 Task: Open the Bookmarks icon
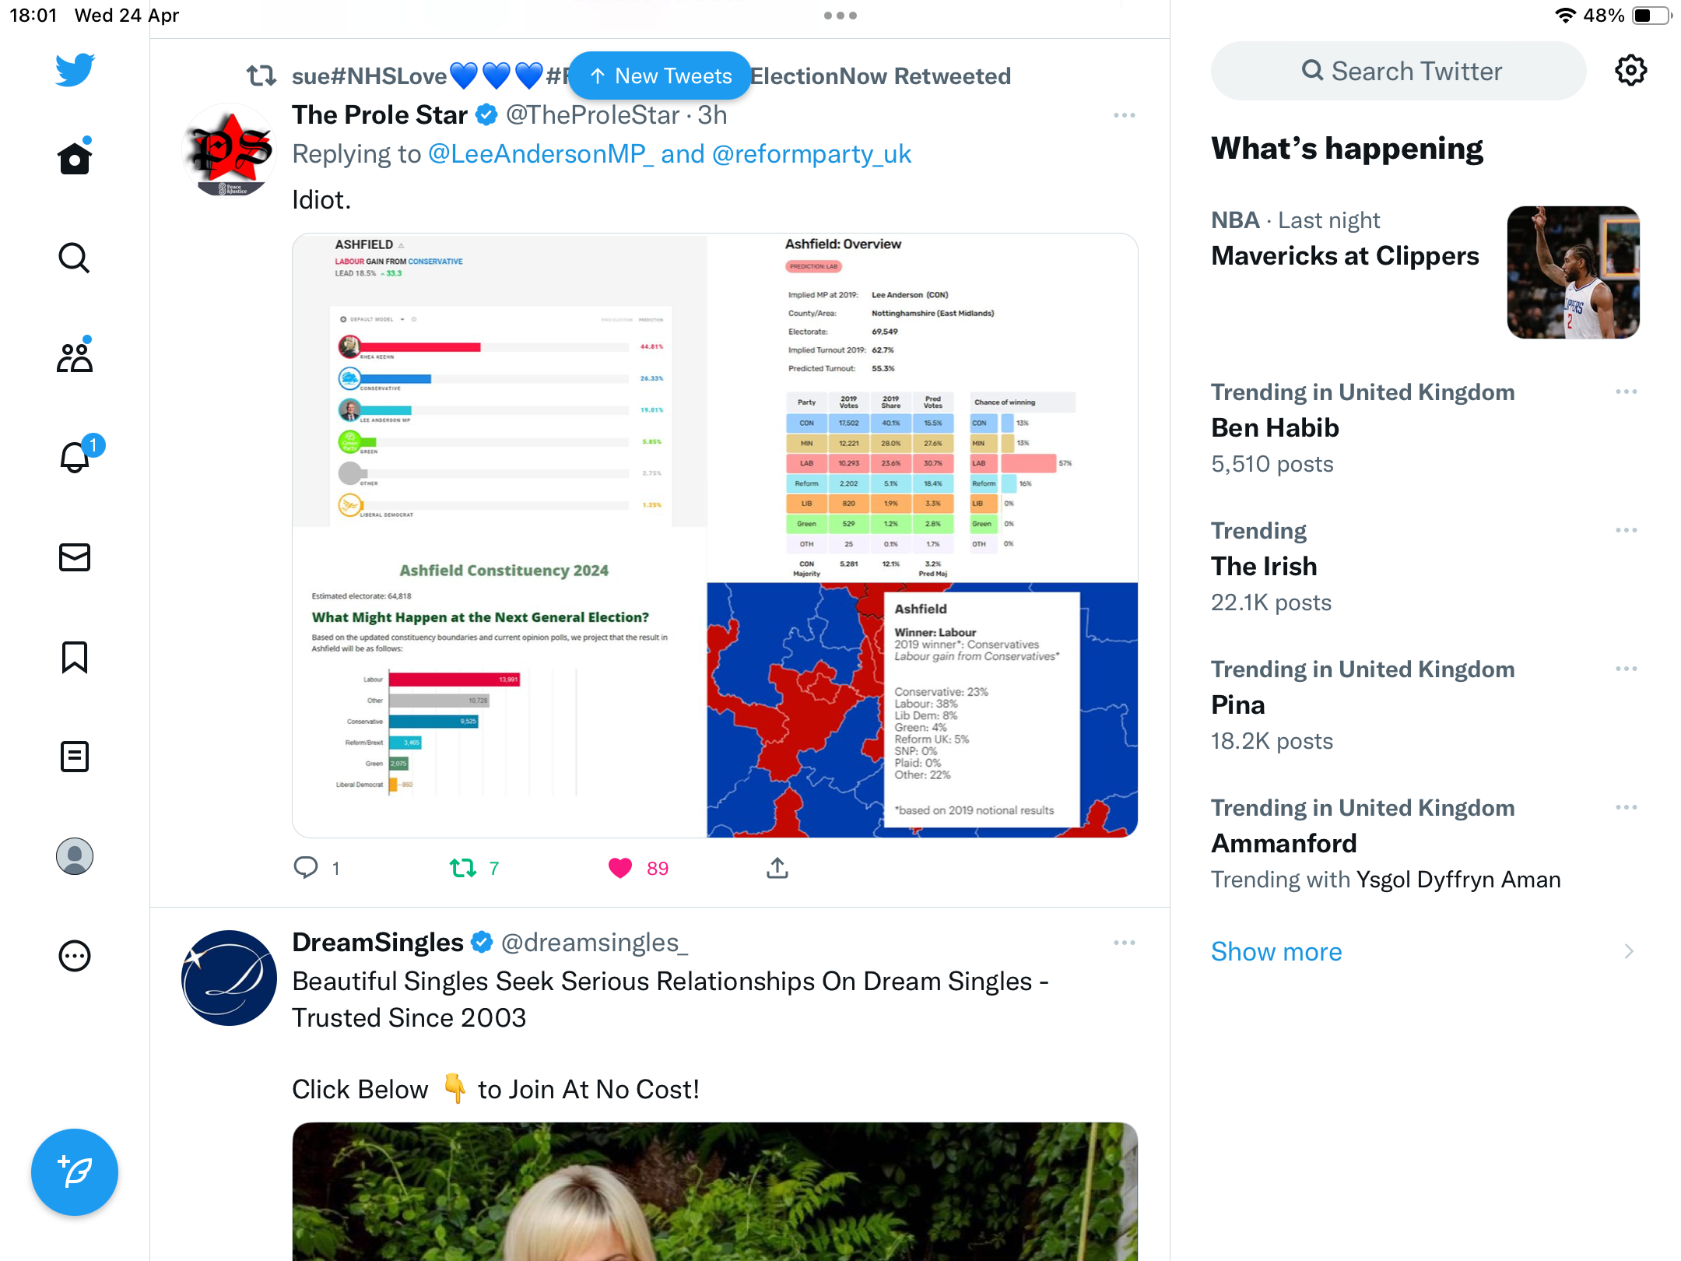coord(75,657)
